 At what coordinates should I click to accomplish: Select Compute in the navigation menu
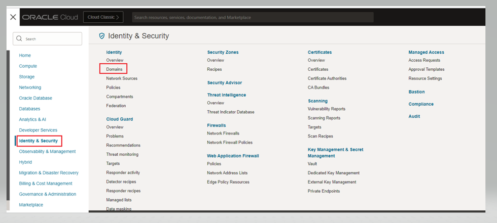(28, 66)
